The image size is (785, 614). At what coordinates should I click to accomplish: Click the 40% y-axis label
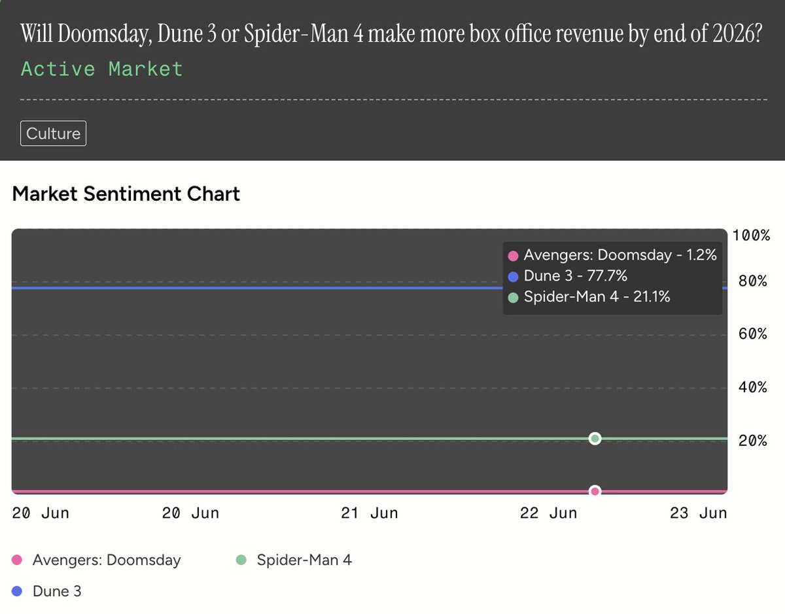pyautogui.click(x=754, y=387)
